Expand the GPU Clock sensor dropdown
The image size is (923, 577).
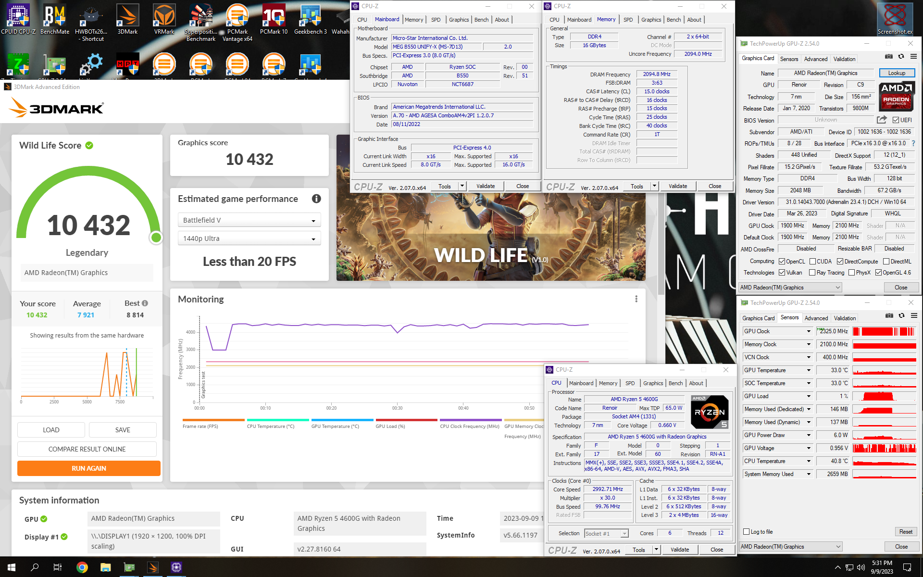click(809, 331)
